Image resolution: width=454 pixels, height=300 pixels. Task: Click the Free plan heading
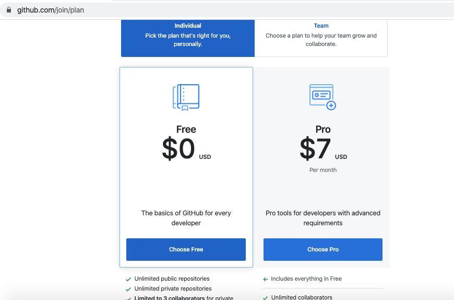(186, 129)
